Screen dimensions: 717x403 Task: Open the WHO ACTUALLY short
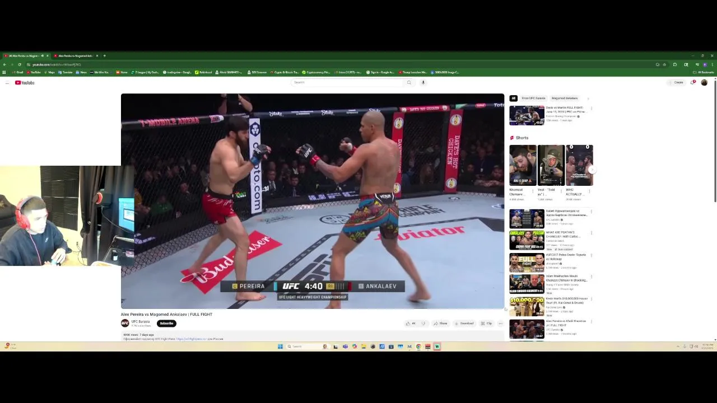(x=579, y=165)
